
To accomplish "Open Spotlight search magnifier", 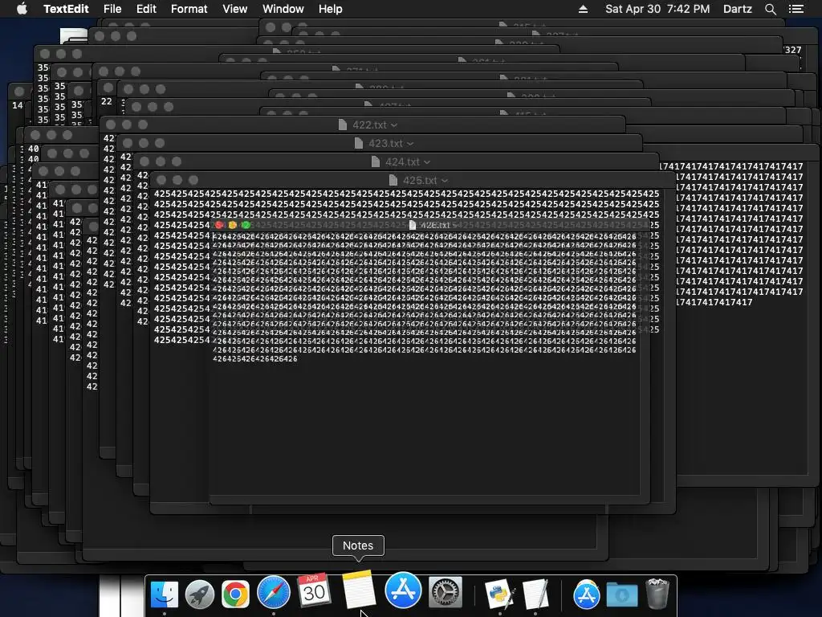I will point(770,9).
